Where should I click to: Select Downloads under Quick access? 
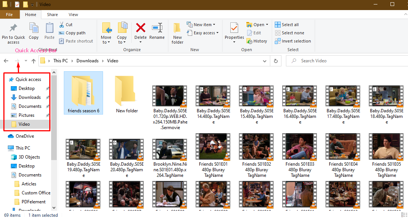pyautogui.click(x=29, y=97)
